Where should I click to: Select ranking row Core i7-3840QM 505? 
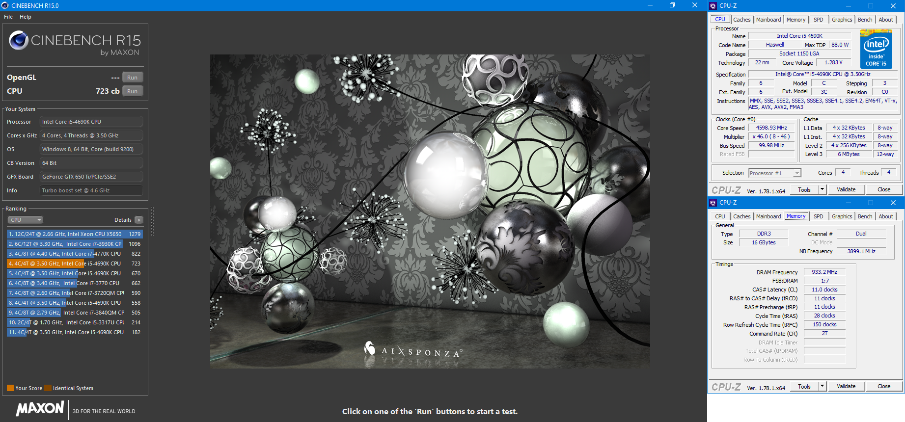coord(75,313)
